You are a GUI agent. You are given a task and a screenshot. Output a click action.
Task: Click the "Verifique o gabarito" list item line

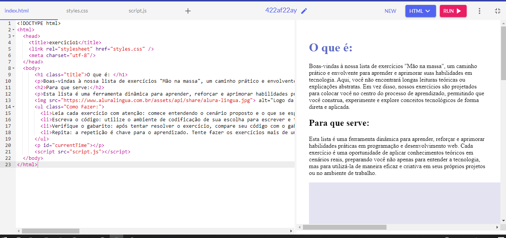click(167, 126)
